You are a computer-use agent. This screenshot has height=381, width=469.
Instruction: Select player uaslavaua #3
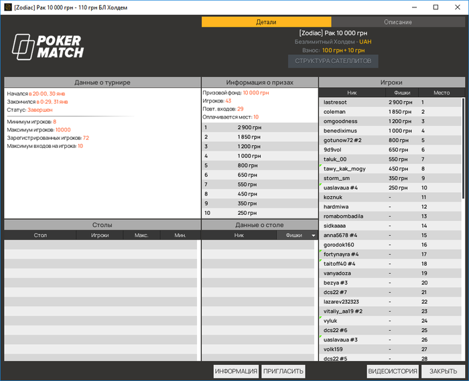pyautogui.click(x=390, y=339)
